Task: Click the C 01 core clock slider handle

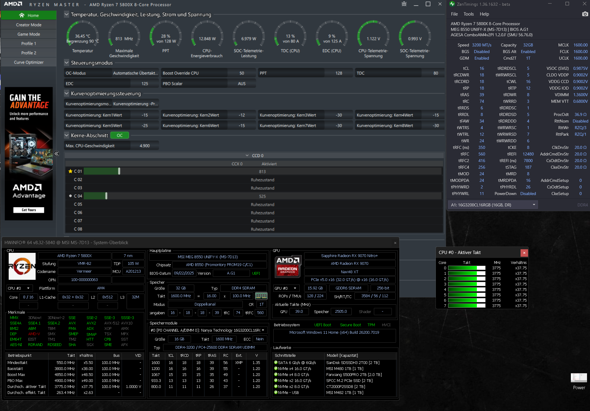Action: [119, 171]
